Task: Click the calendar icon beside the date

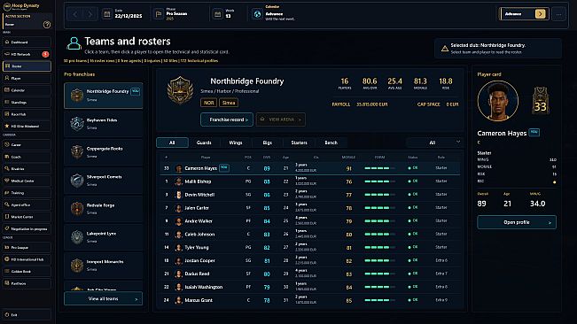Action: pyautogui.click(x=106, y=14)
